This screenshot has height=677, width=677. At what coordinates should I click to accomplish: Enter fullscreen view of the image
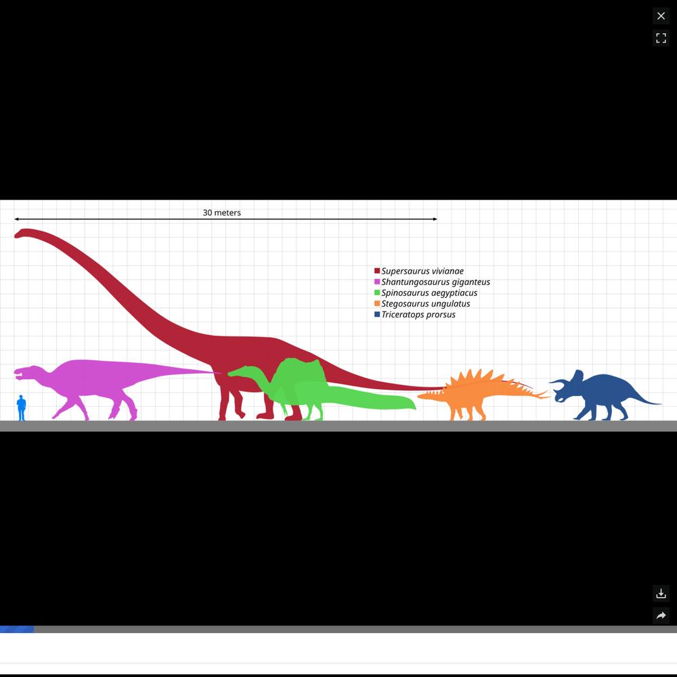point(661,38)
